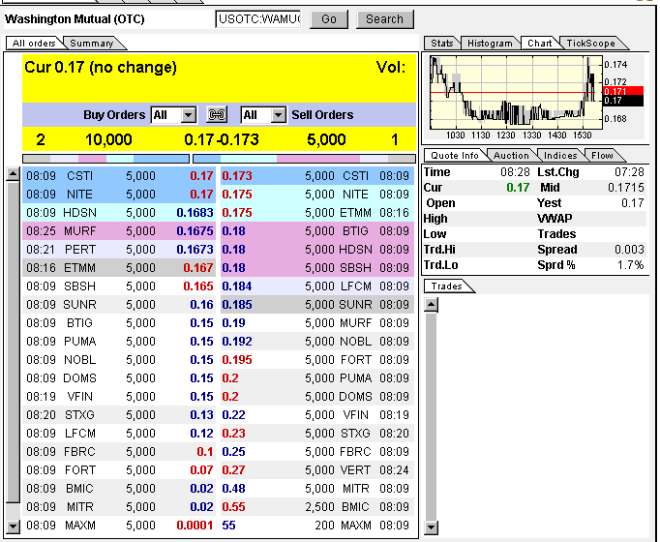The image size is (660, 542).
Task: Select the MURF sell order at 0.19
Action: pyautogui.click(x=317, y=322)
